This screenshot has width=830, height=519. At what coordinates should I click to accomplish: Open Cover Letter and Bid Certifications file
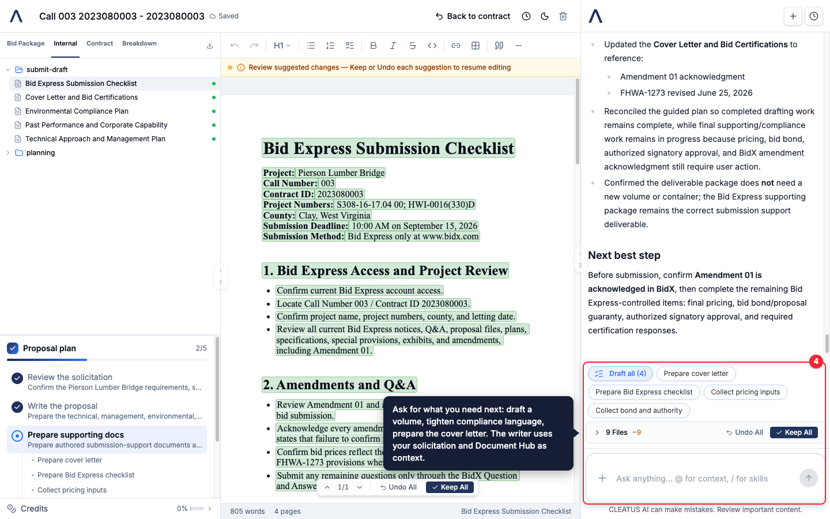[x=114, y=97]
